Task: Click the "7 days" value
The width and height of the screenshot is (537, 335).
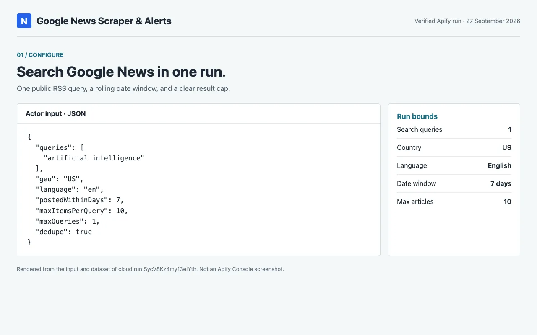Action: 501,183
